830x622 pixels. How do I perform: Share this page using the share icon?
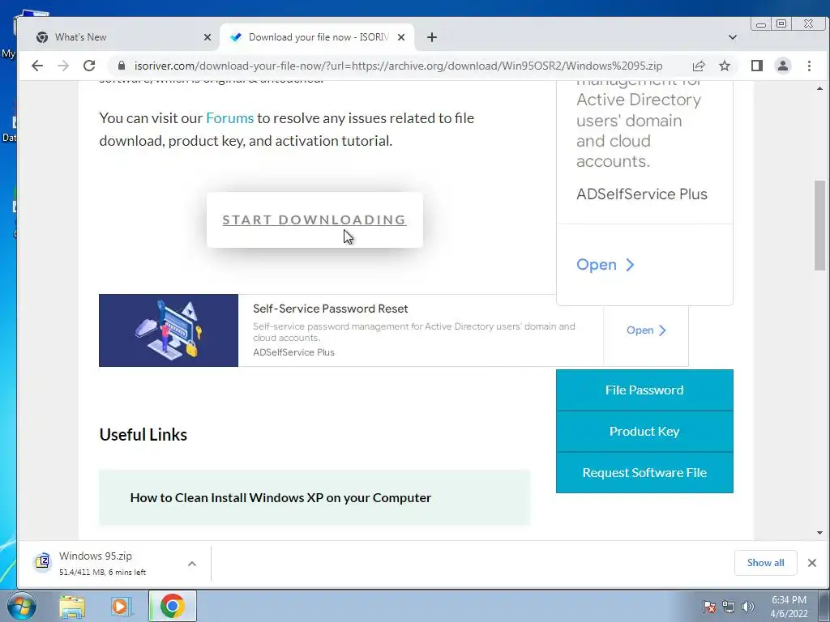(699, 66)
